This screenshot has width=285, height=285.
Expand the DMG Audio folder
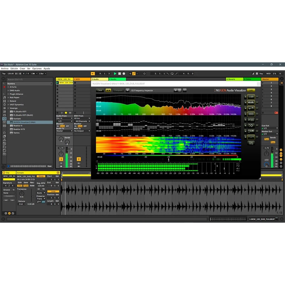(x=8, y=90)
